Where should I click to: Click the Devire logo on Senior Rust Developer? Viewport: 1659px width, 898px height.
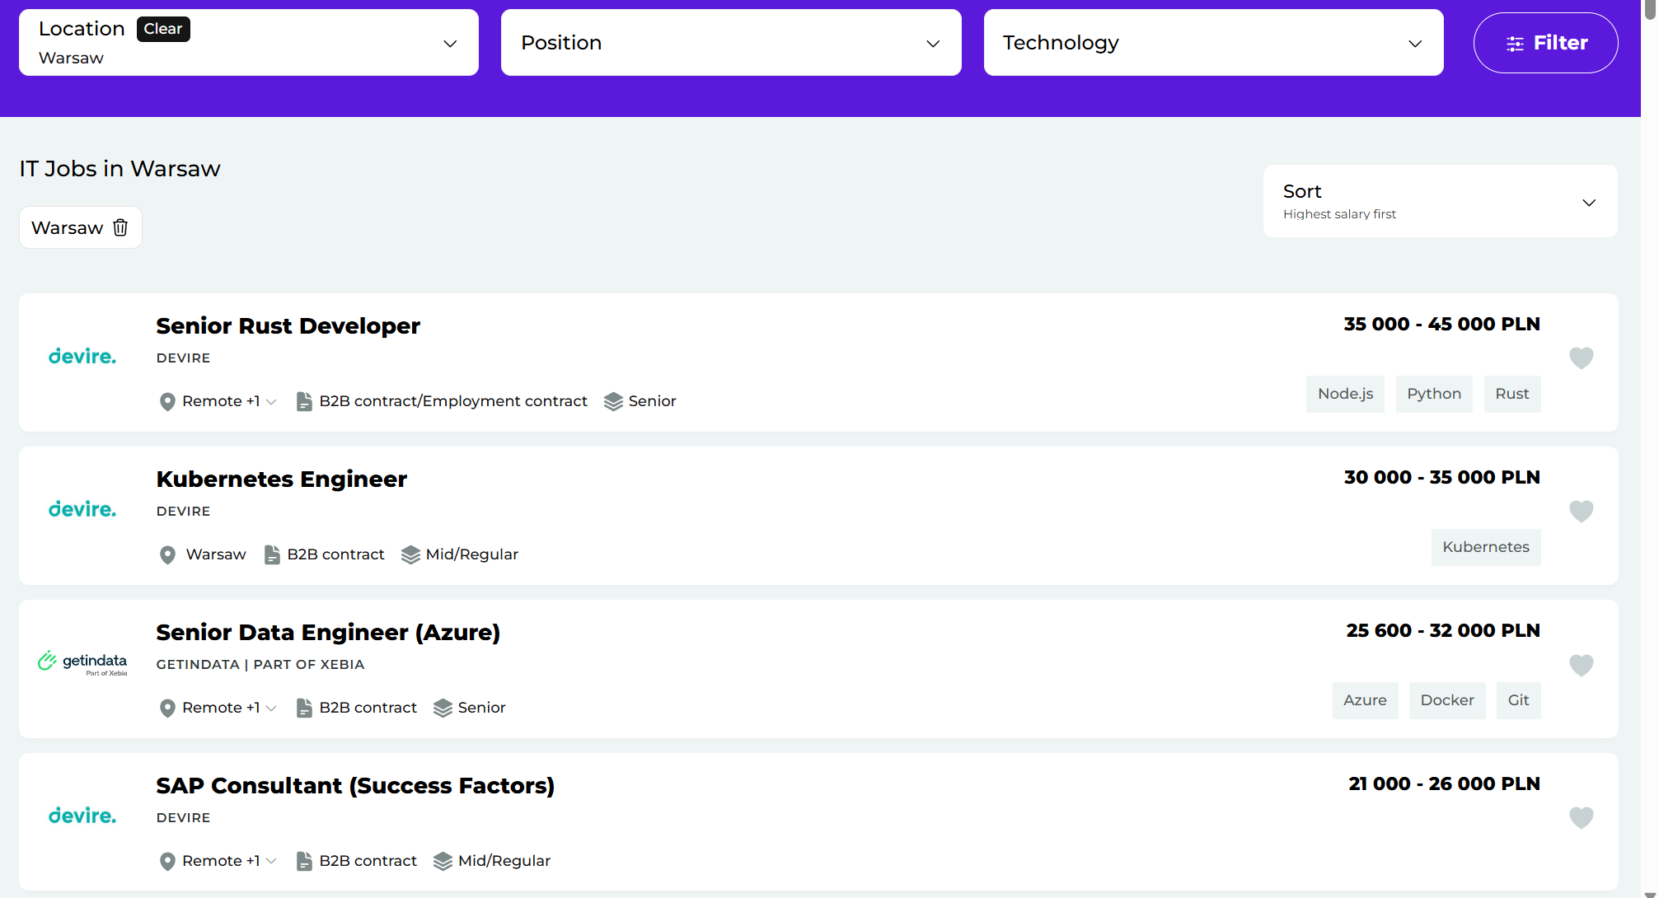tap(82, 357)
